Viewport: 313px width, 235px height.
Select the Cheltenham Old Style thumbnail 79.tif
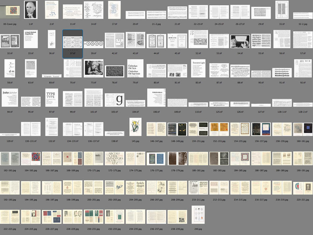coord(135,69)
